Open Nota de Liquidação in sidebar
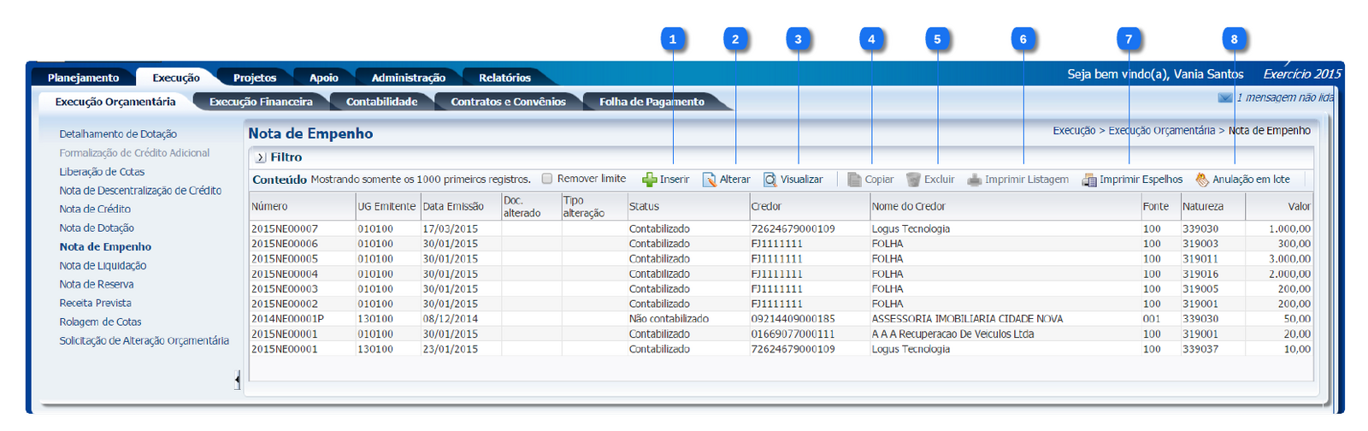Viewport: 1368px width, 431px height. tap(103, 266)
